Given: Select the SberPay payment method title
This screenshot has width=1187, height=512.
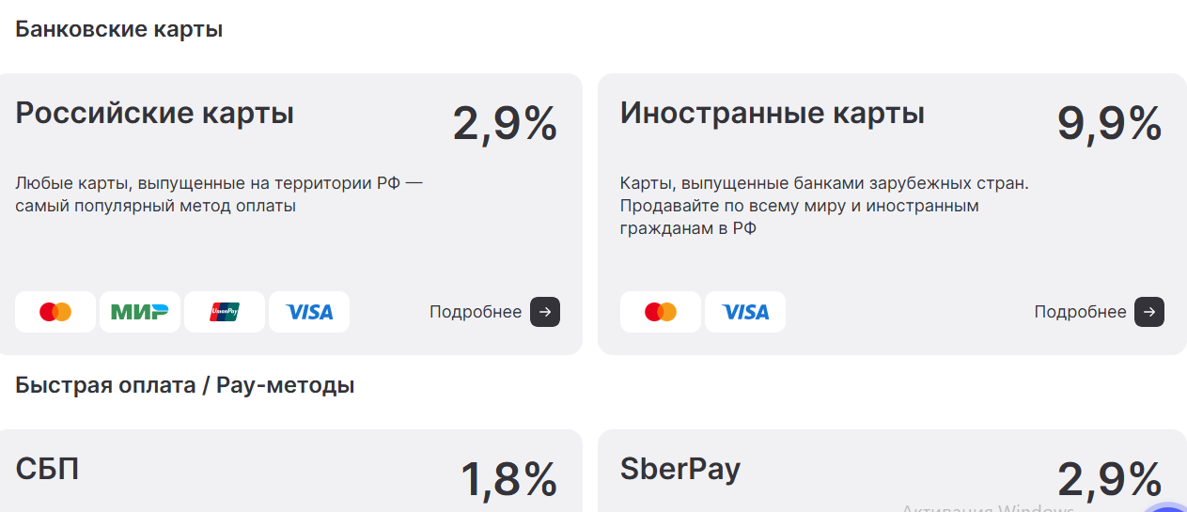Looking at the screenshot, I should click(x=679, y=468).
